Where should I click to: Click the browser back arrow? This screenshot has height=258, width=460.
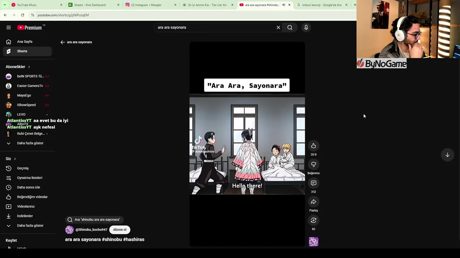[x=5, y=15]
